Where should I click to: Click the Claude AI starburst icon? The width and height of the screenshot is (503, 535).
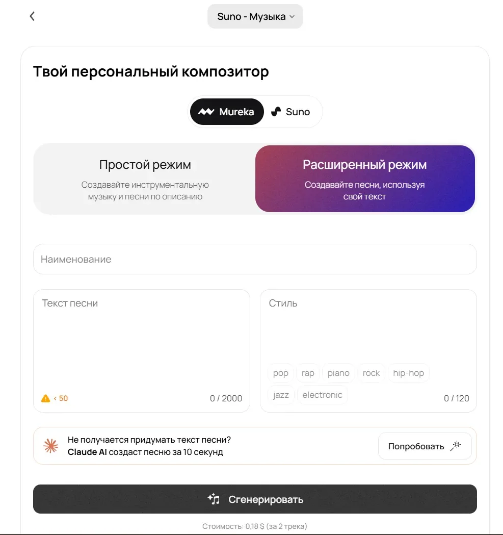click(x=51, y=446)
